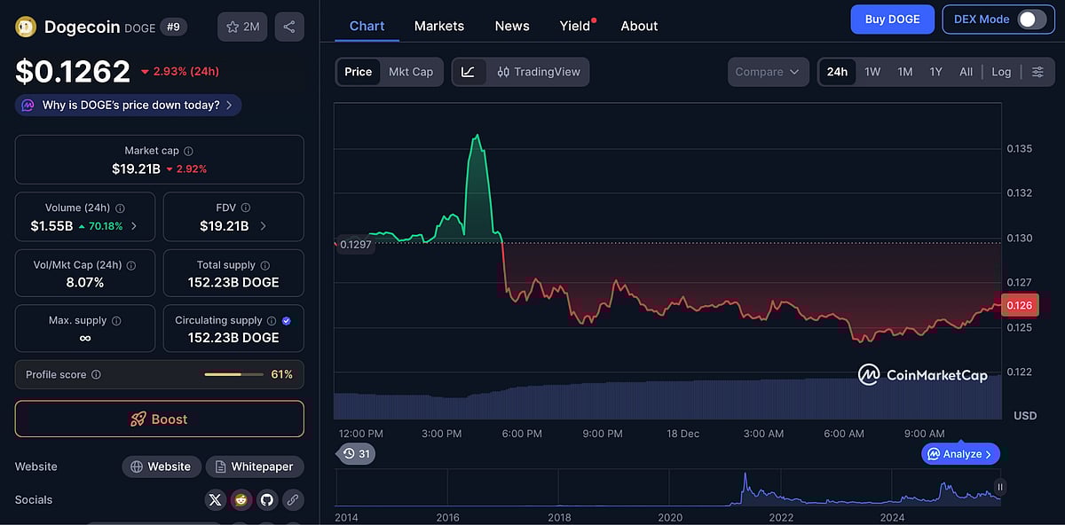The width and height of the screenshot is (1065, 525).
Task: Switch to the Markets tab
Action: click(x=438, y=26)
